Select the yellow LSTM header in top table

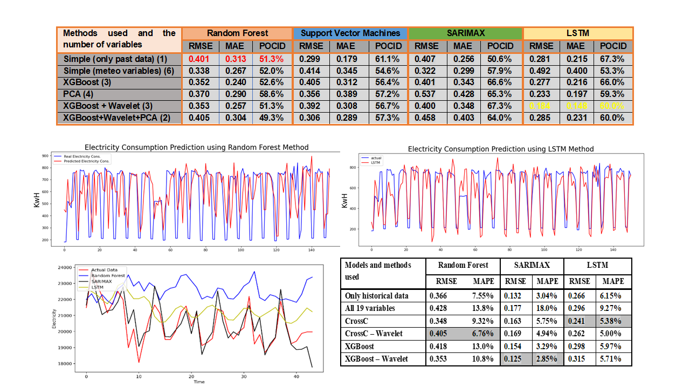coord(578,33)
